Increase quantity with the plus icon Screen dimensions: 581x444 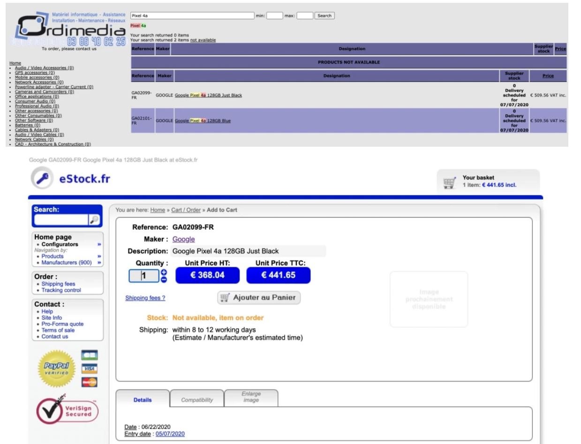pos(164,273)
